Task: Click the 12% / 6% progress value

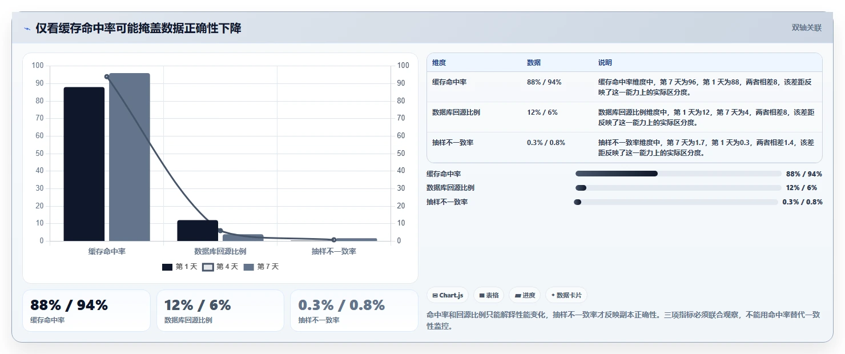Action: pos(802,188)
